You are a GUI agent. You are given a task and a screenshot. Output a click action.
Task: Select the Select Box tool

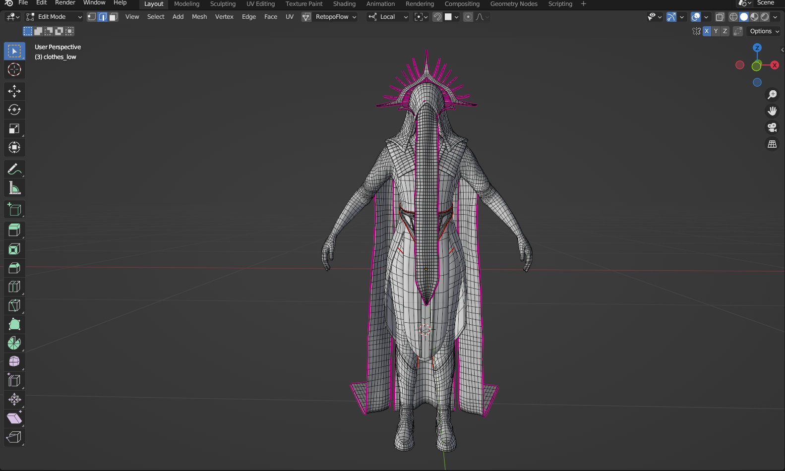pos(14,51)
